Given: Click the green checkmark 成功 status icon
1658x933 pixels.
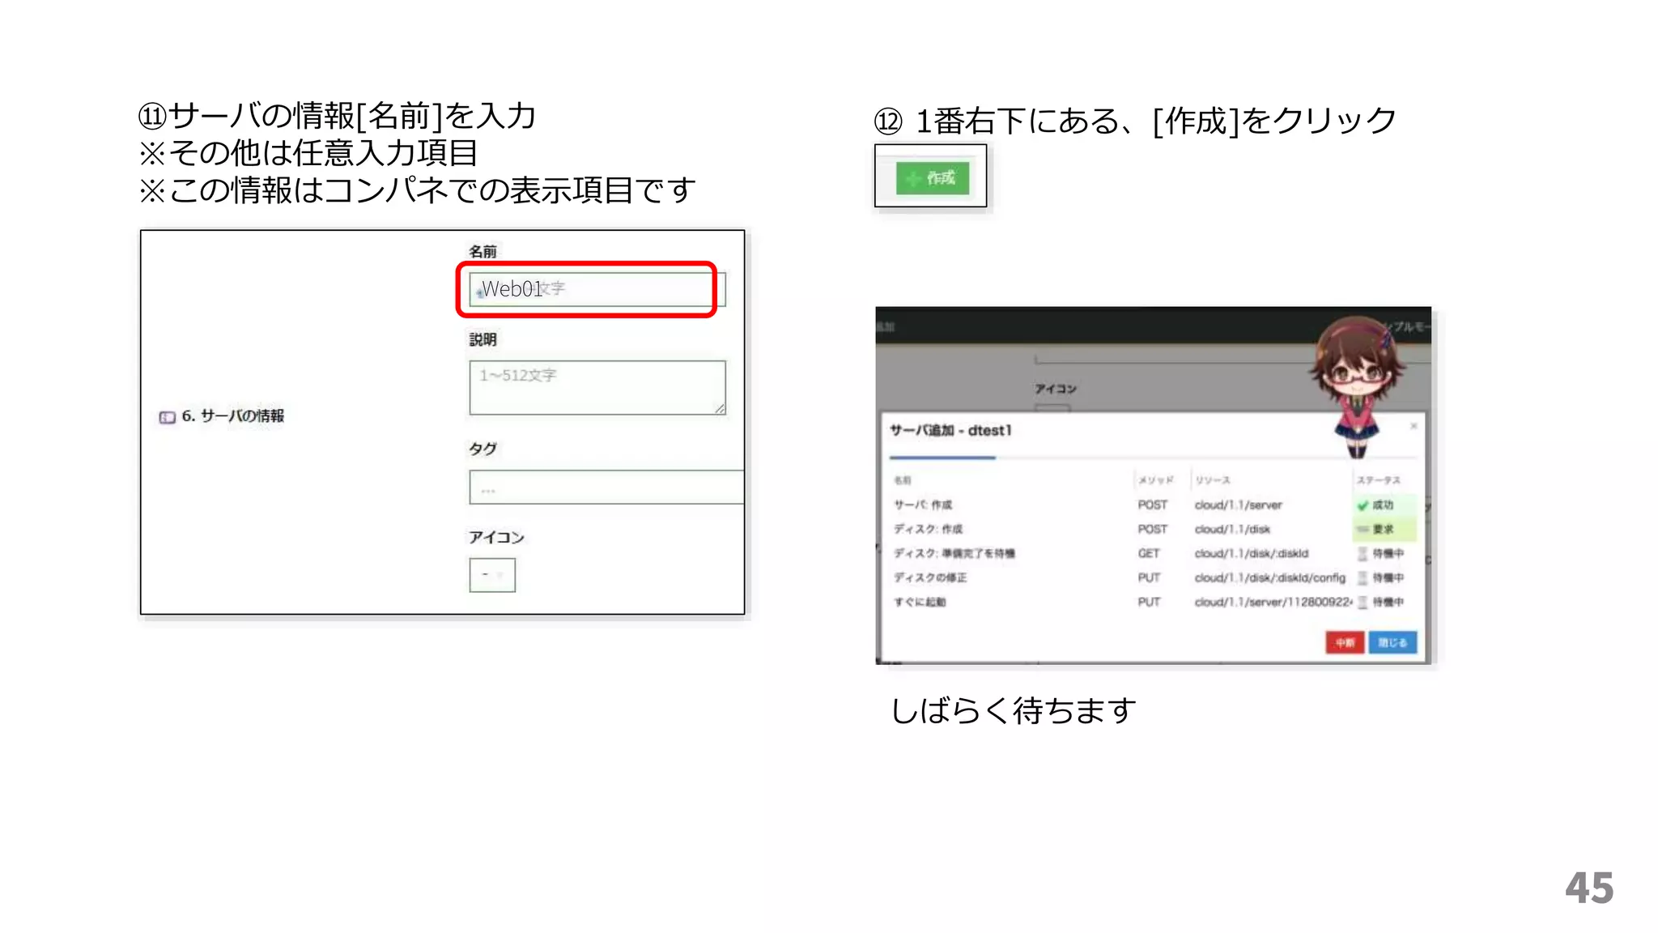Looking at the screenshot, I should click(x=1363, y=505).
